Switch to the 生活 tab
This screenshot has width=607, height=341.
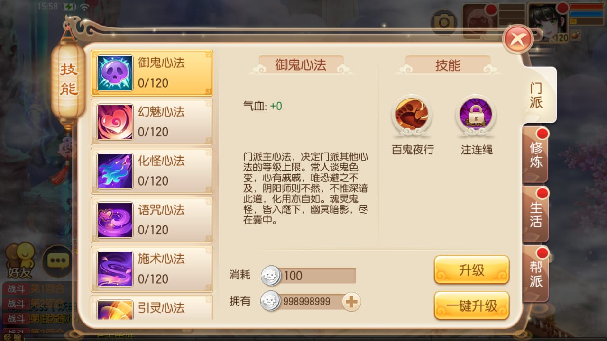(x=536, y=215)
